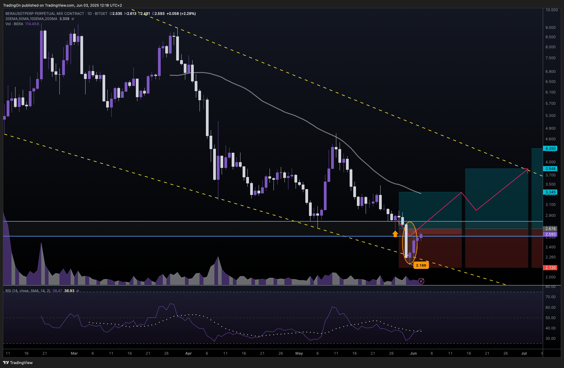
Task: Click the Apr label on time axis
Action: pyautogui.click(x=189, y=353)
